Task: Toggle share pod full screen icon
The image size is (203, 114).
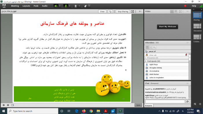Action: point(133,12)
